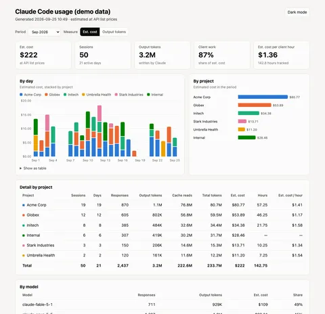
Task: Click Responses column header in detail table
Action: pyautogui.click(x=120, y=196)
